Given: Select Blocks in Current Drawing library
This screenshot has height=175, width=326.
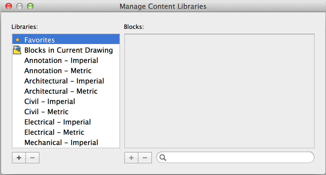Looking at the screenshot, I should 68,50.
